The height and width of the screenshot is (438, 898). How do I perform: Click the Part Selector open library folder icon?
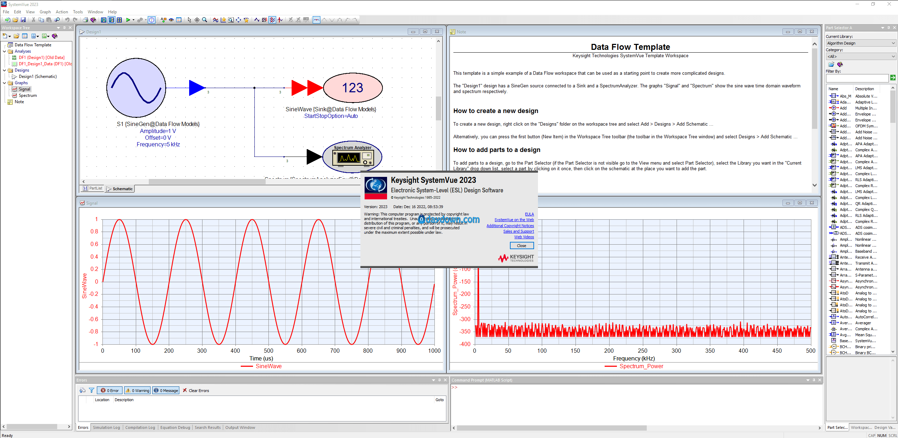[831, 64]
